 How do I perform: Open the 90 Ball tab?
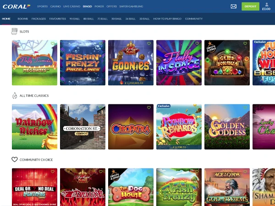[75, 19]
